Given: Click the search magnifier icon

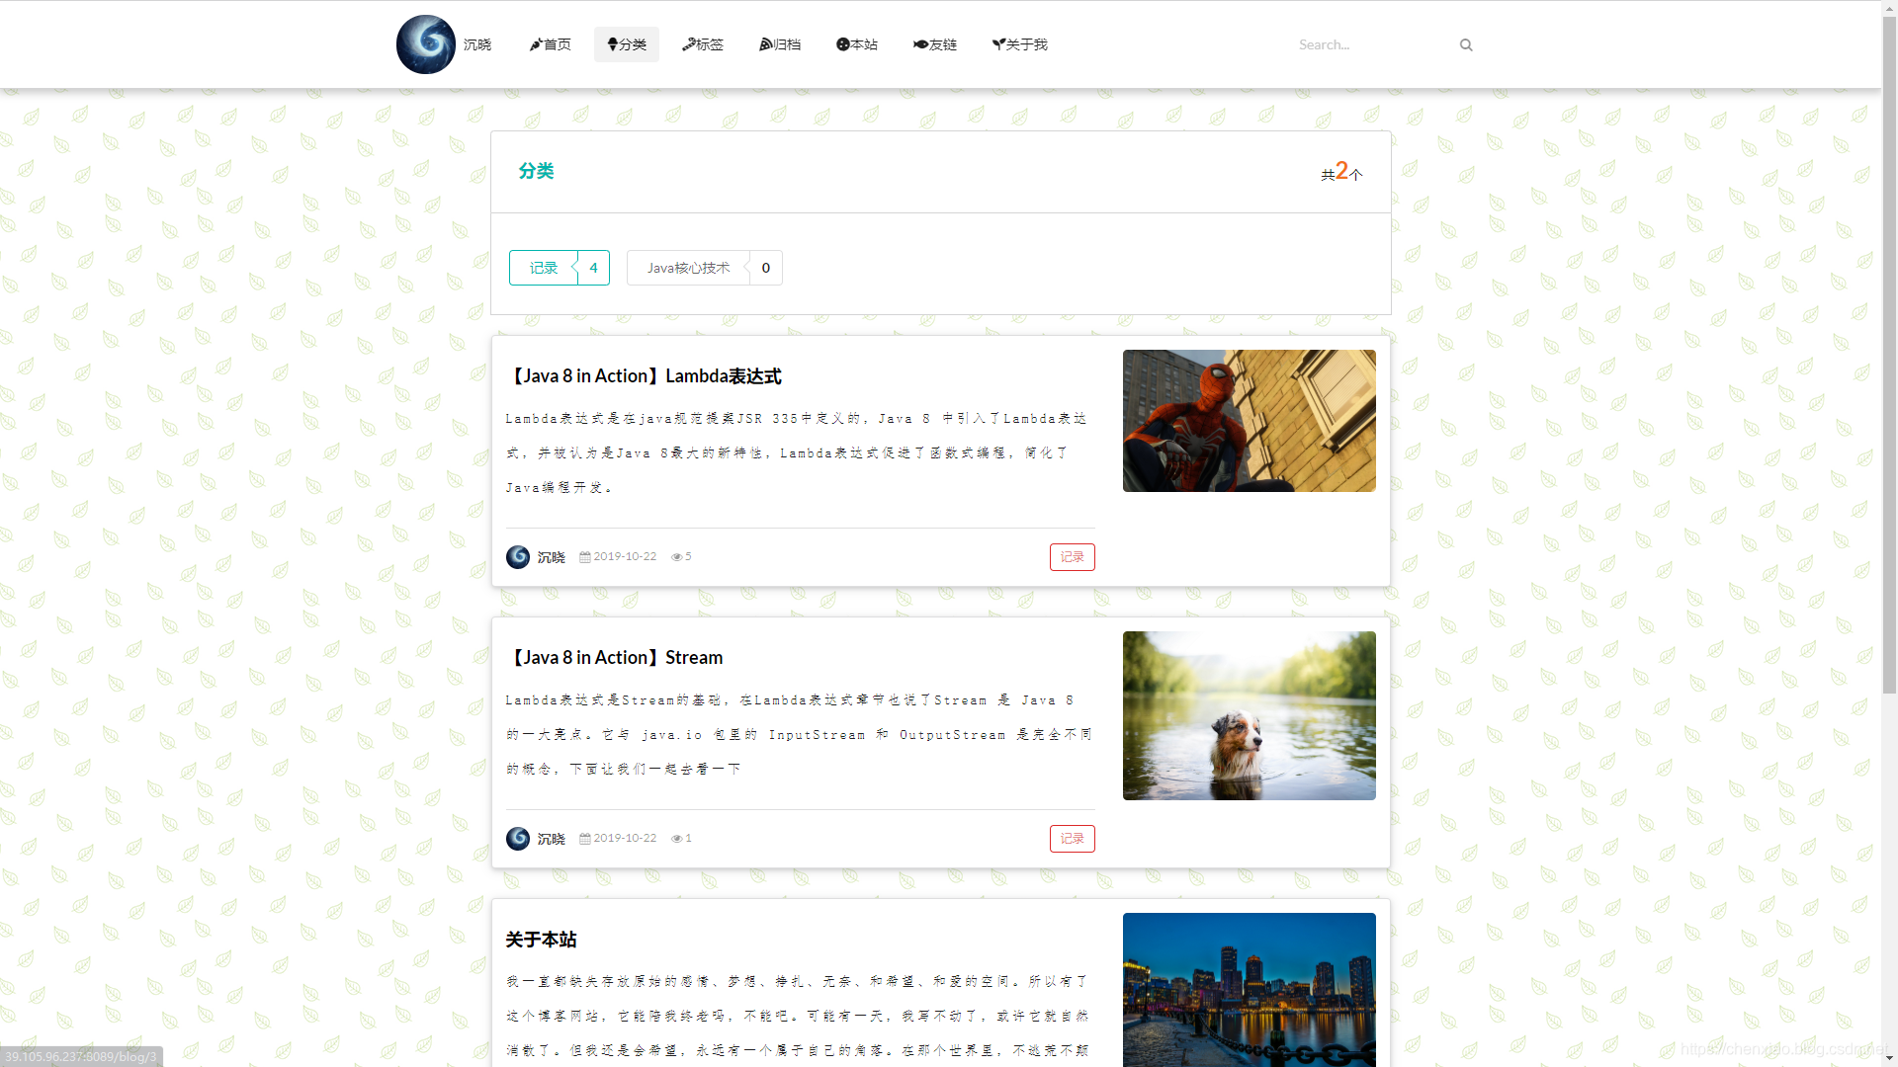Looking at the screenshot, I should click(x=1465, y=43).
